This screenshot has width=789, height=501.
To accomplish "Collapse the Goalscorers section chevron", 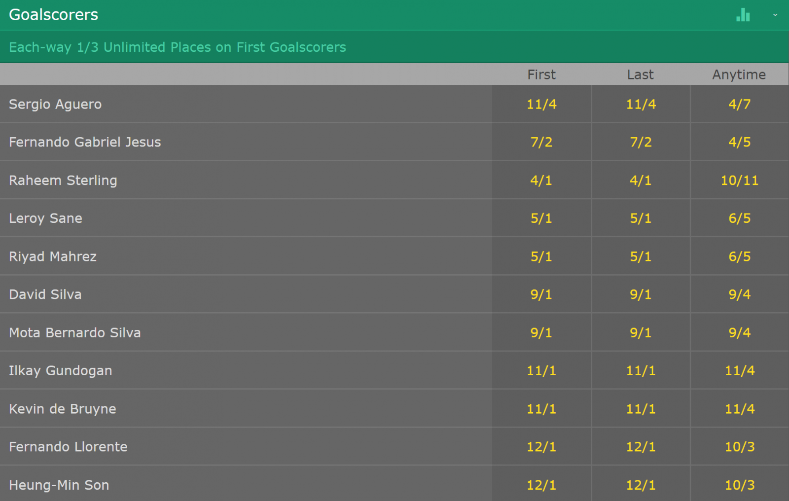I will click(775, 15).
